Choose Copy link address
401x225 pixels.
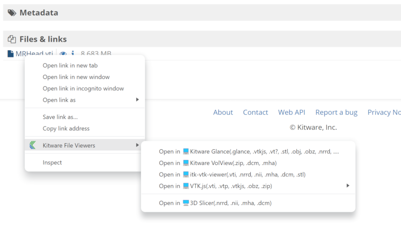66,128
